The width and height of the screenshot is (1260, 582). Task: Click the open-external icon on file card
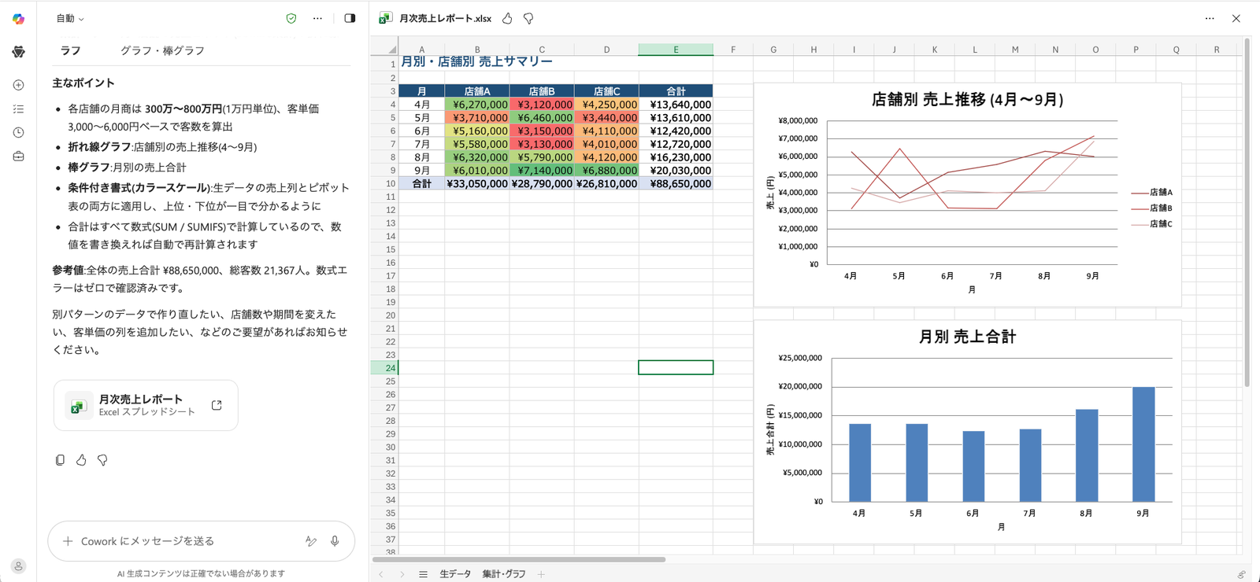[x=217, y=405]
